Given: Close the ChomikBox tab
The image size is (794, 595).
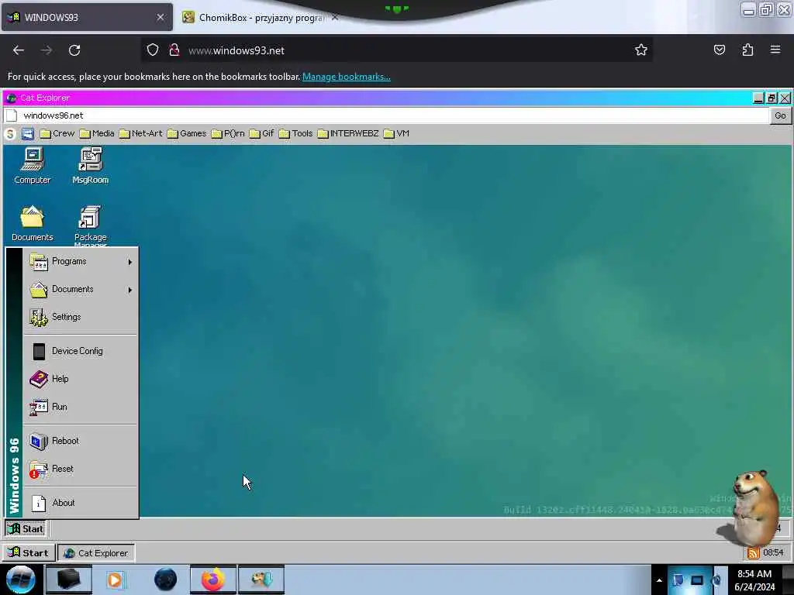Looking at the screenshot, I should point(335,17).
